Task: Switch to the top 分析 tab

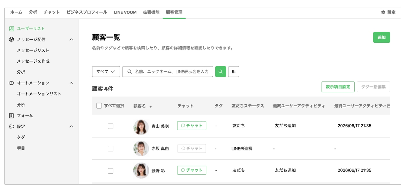Action: pos(33,12)
